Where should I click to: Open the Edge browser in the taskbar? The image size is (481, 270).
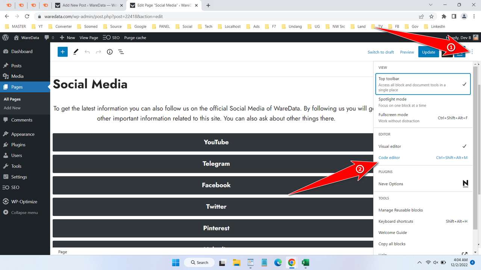tap(278, 262)
